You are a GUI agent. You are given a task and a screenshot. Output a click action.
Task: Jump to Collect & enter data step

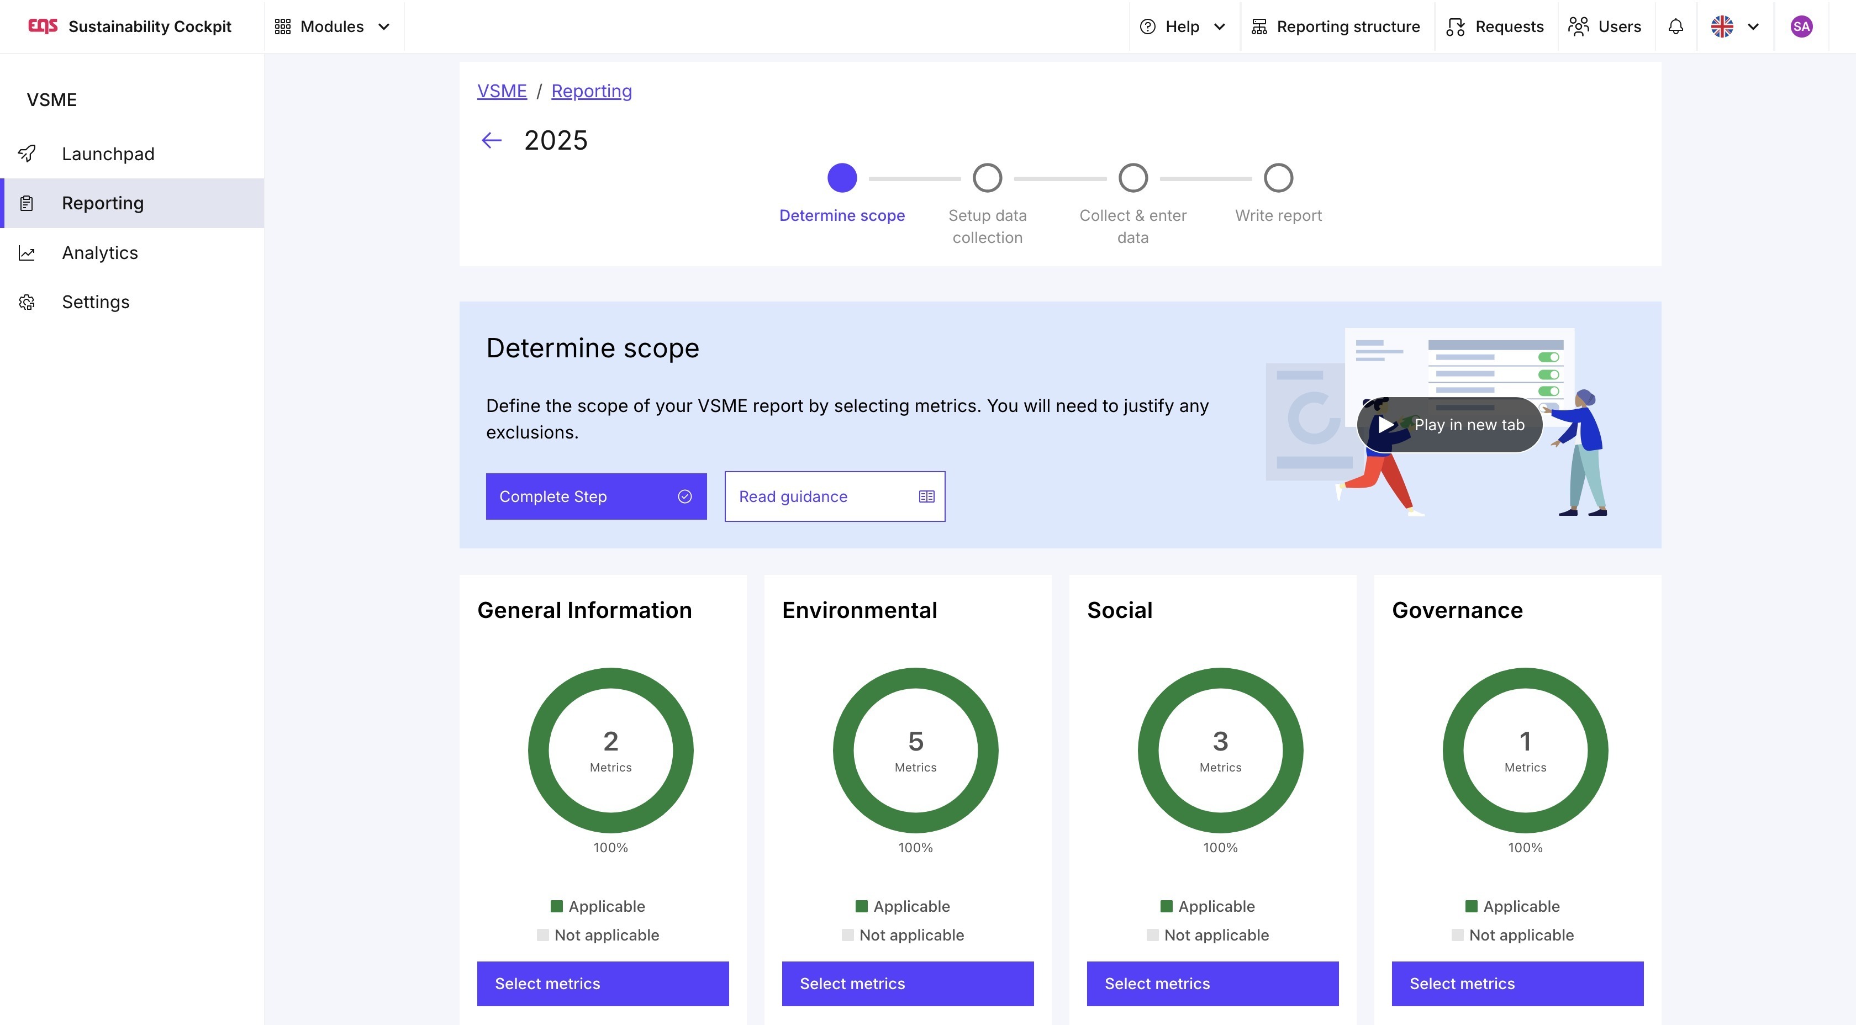pos(1132,178)
